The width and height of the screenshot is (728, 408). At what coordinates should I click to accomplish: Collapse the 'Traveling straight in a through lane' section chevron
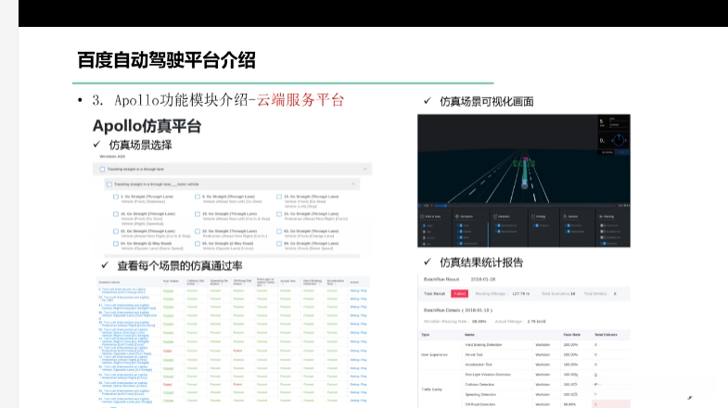tap(365, 169)
